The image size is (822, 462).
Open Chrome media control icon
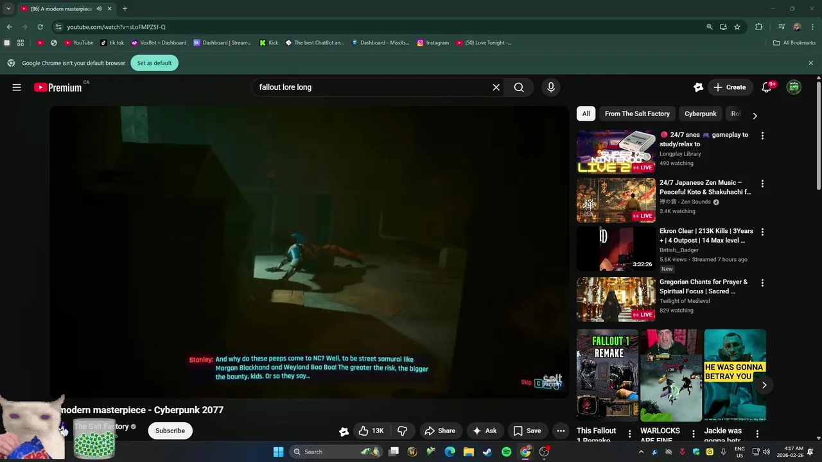coord(782,27)
